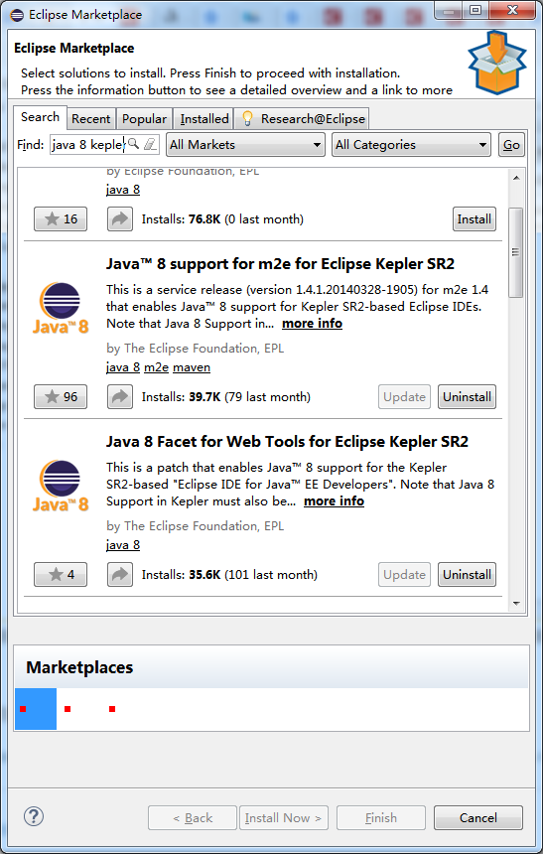Click java 8 tag under the top entry
Screen dimensions: 543x854
tap(123, 190)
